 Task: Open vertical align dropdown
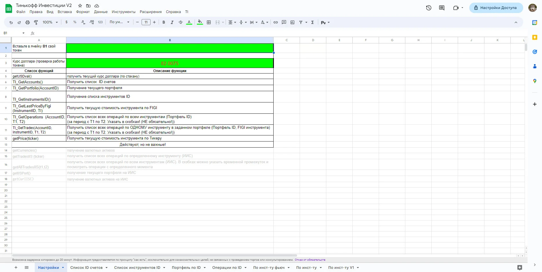click(243, 22)
